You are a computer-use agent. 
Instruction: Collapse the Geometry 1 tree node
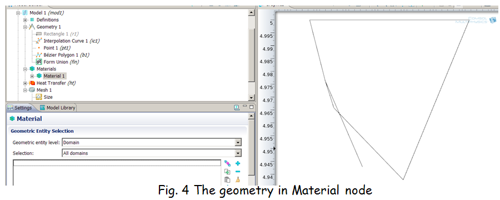[x=25, y=27]
